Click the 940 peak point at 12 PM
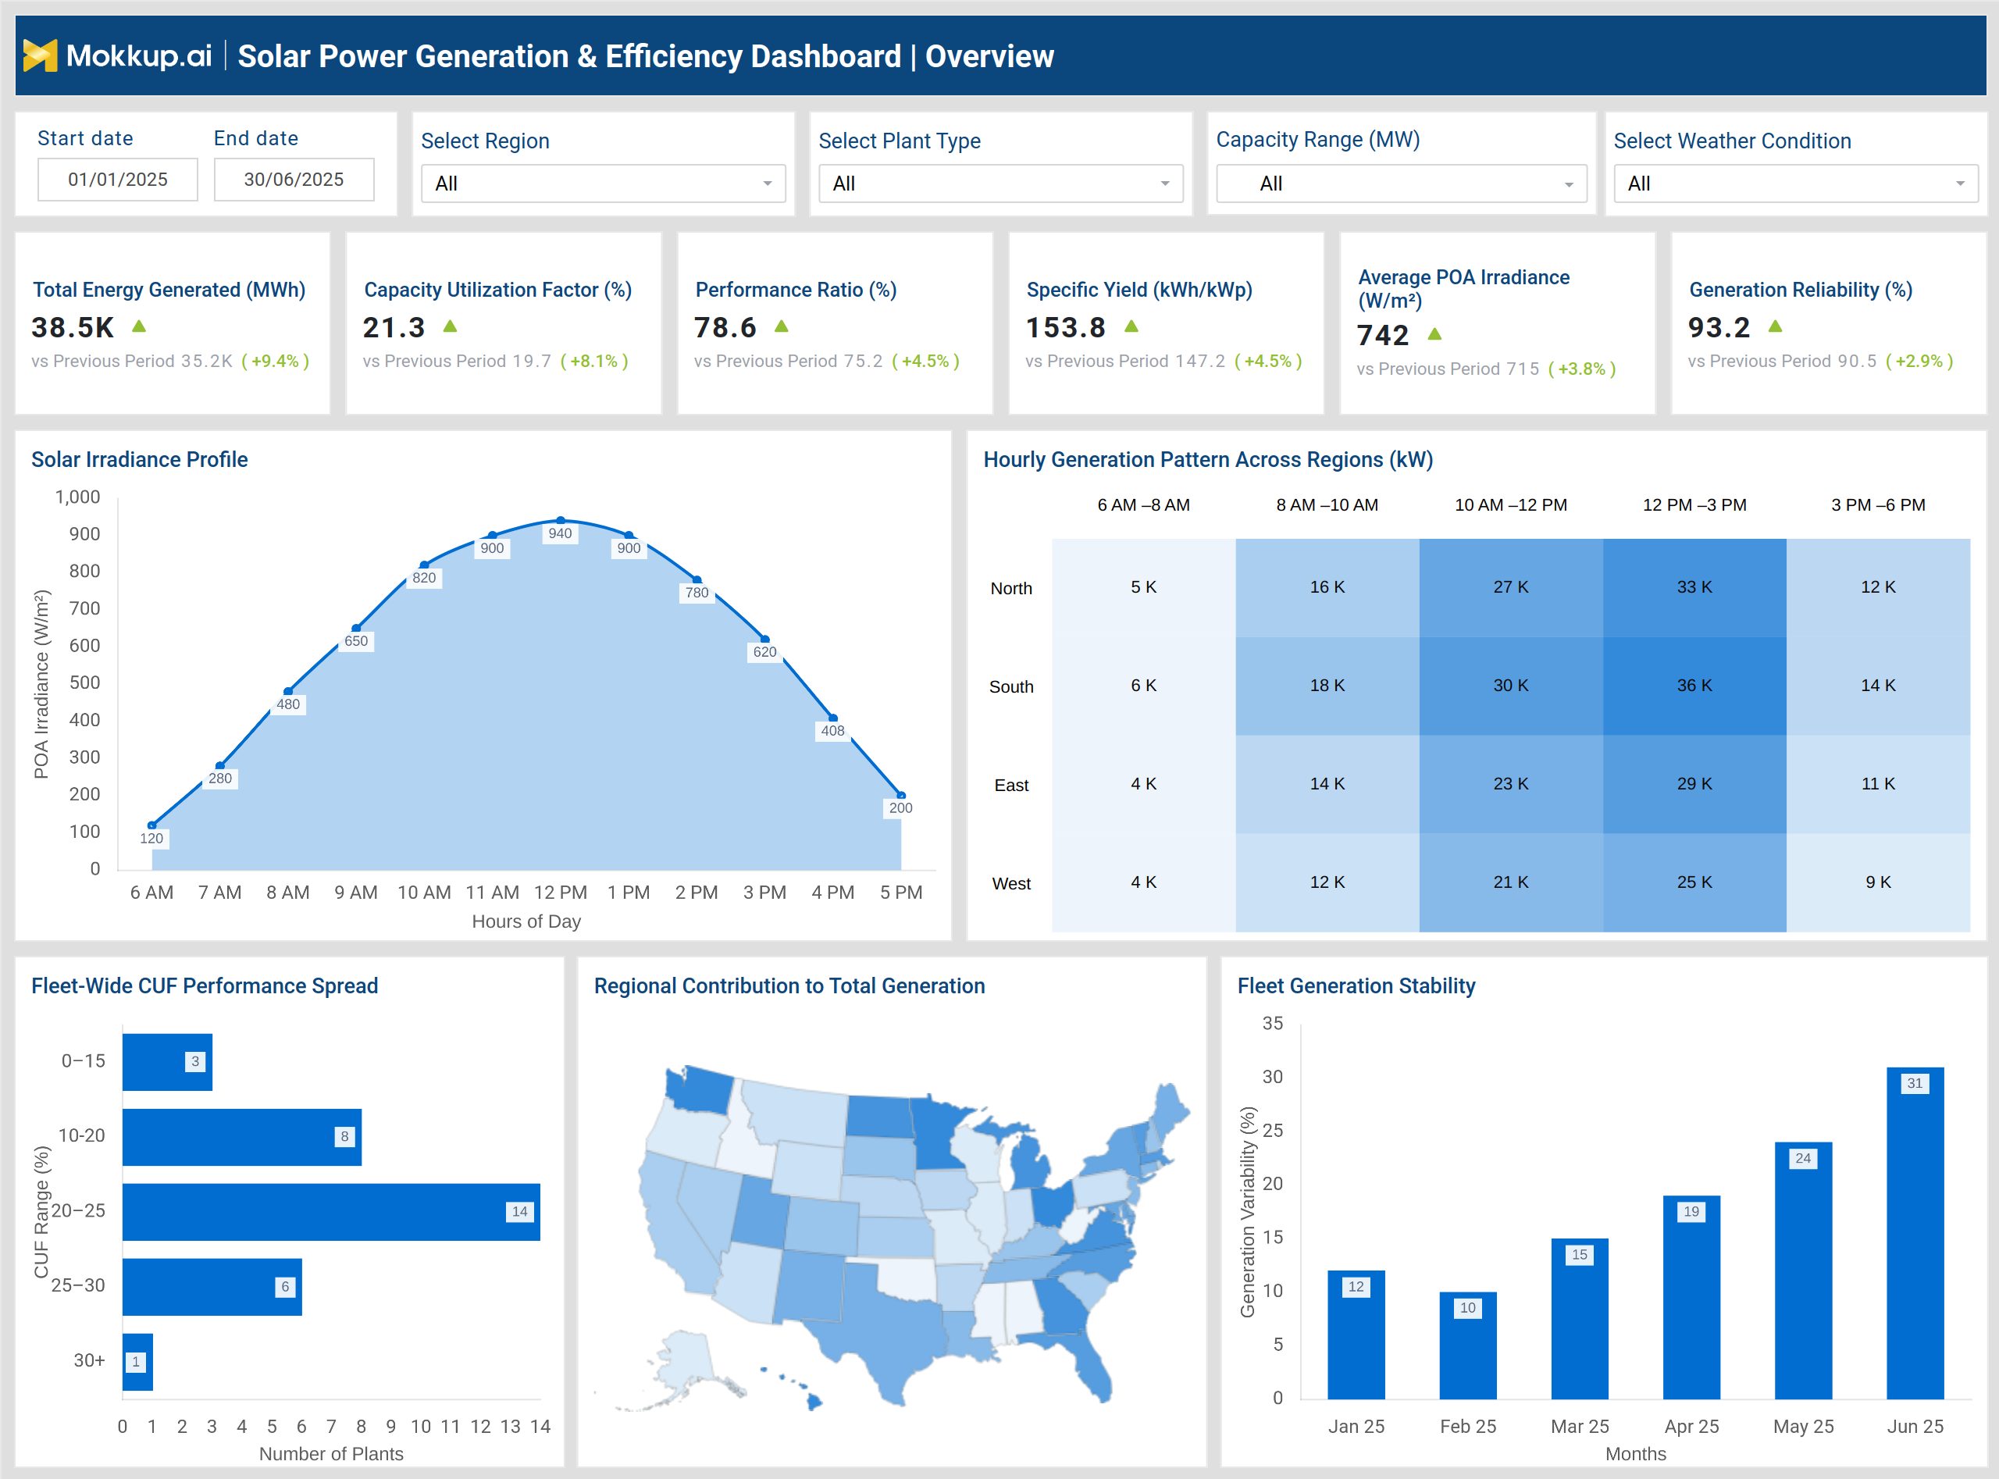1999x1479 pixels. pyautogui.click(x=561, y=520)
